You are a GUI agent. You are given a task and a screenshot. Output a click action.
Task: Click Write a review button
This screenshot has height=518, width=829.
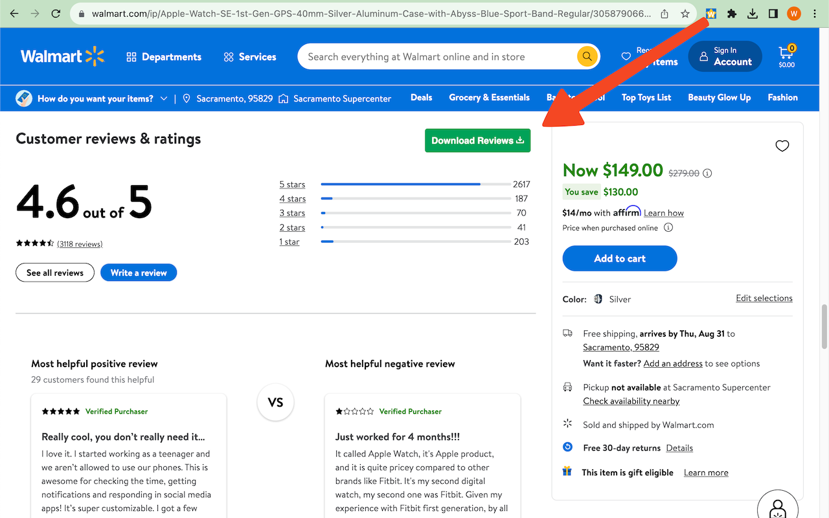coord(139,273)
